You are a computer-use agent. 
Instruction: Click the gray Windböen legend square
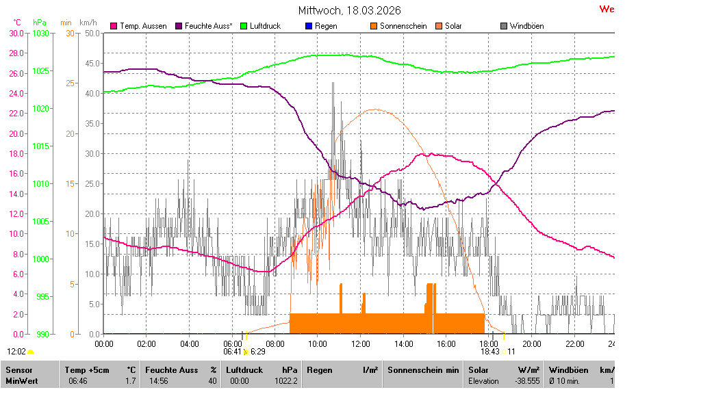(x=504, y=26)
